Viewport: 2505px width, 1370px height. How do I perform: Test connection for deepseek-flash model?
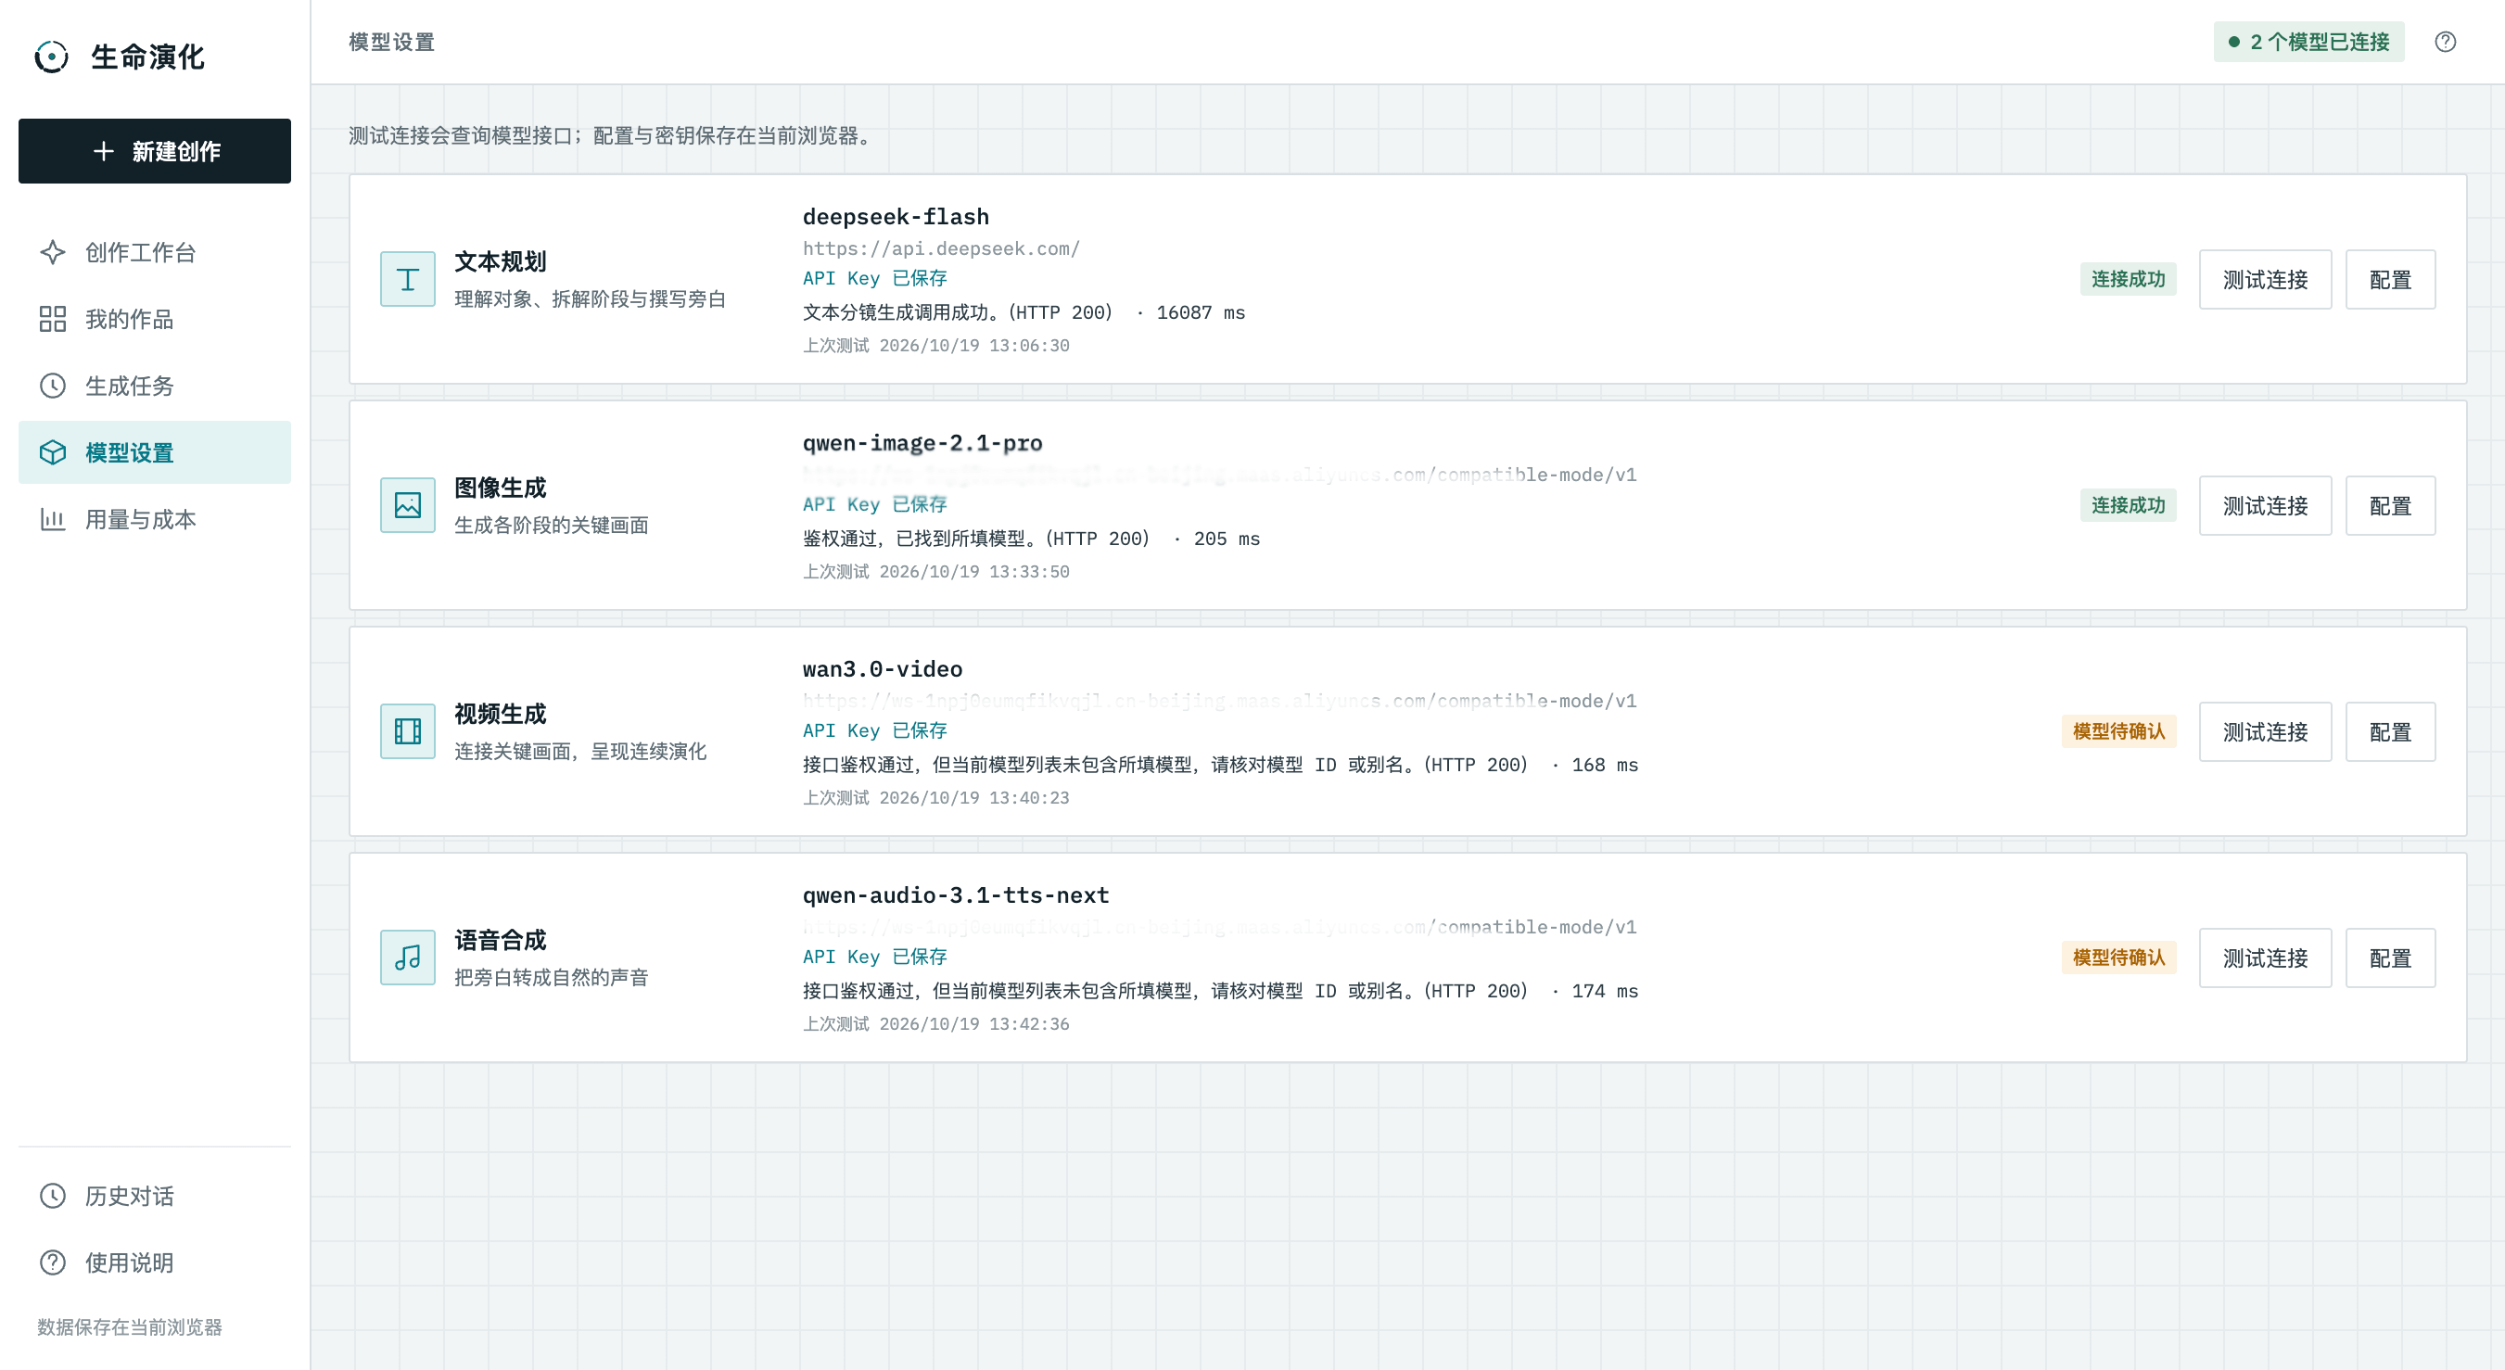pyautogui.click(x=2265, y=279)
